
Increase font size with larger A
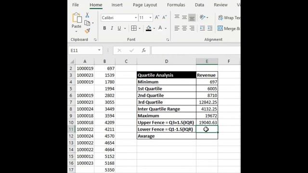click(x=157, y=18)
